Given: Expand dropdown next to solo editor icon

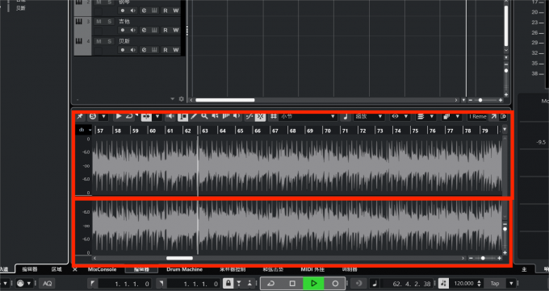Looking at the screenshot, I should 103,116.
